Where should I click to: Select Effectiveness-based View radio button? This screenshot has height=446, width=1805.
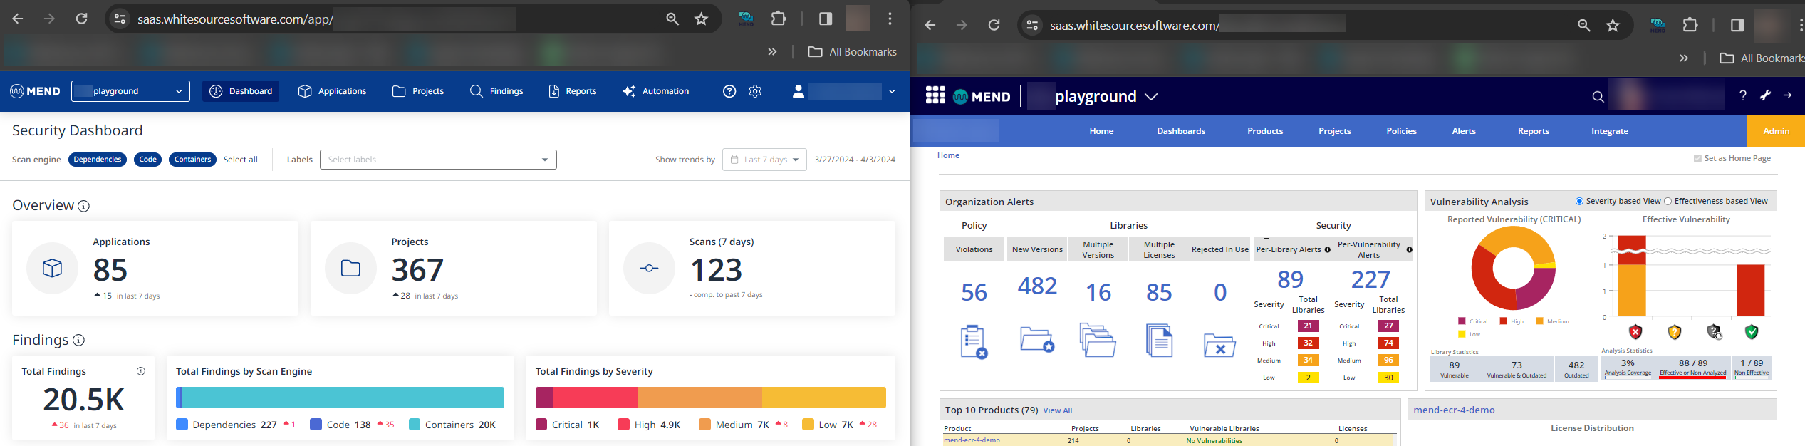[1668, 202]
